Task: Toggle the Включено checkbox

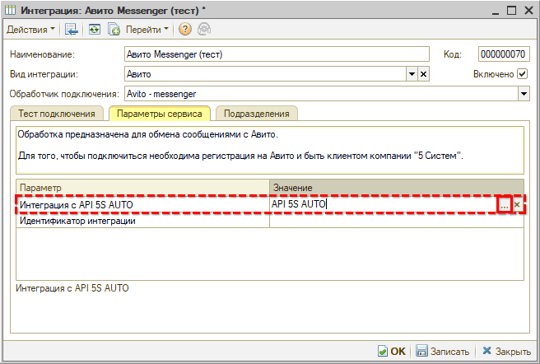Action: [523, 74]
